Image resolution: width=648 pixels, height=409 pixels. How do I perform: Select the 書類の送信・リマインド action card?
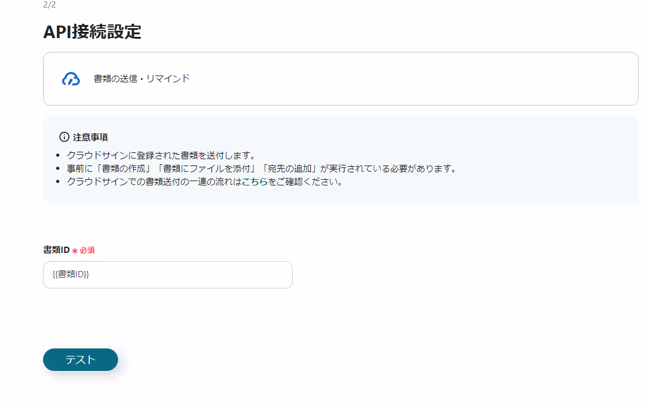click(x=340, y=79)
